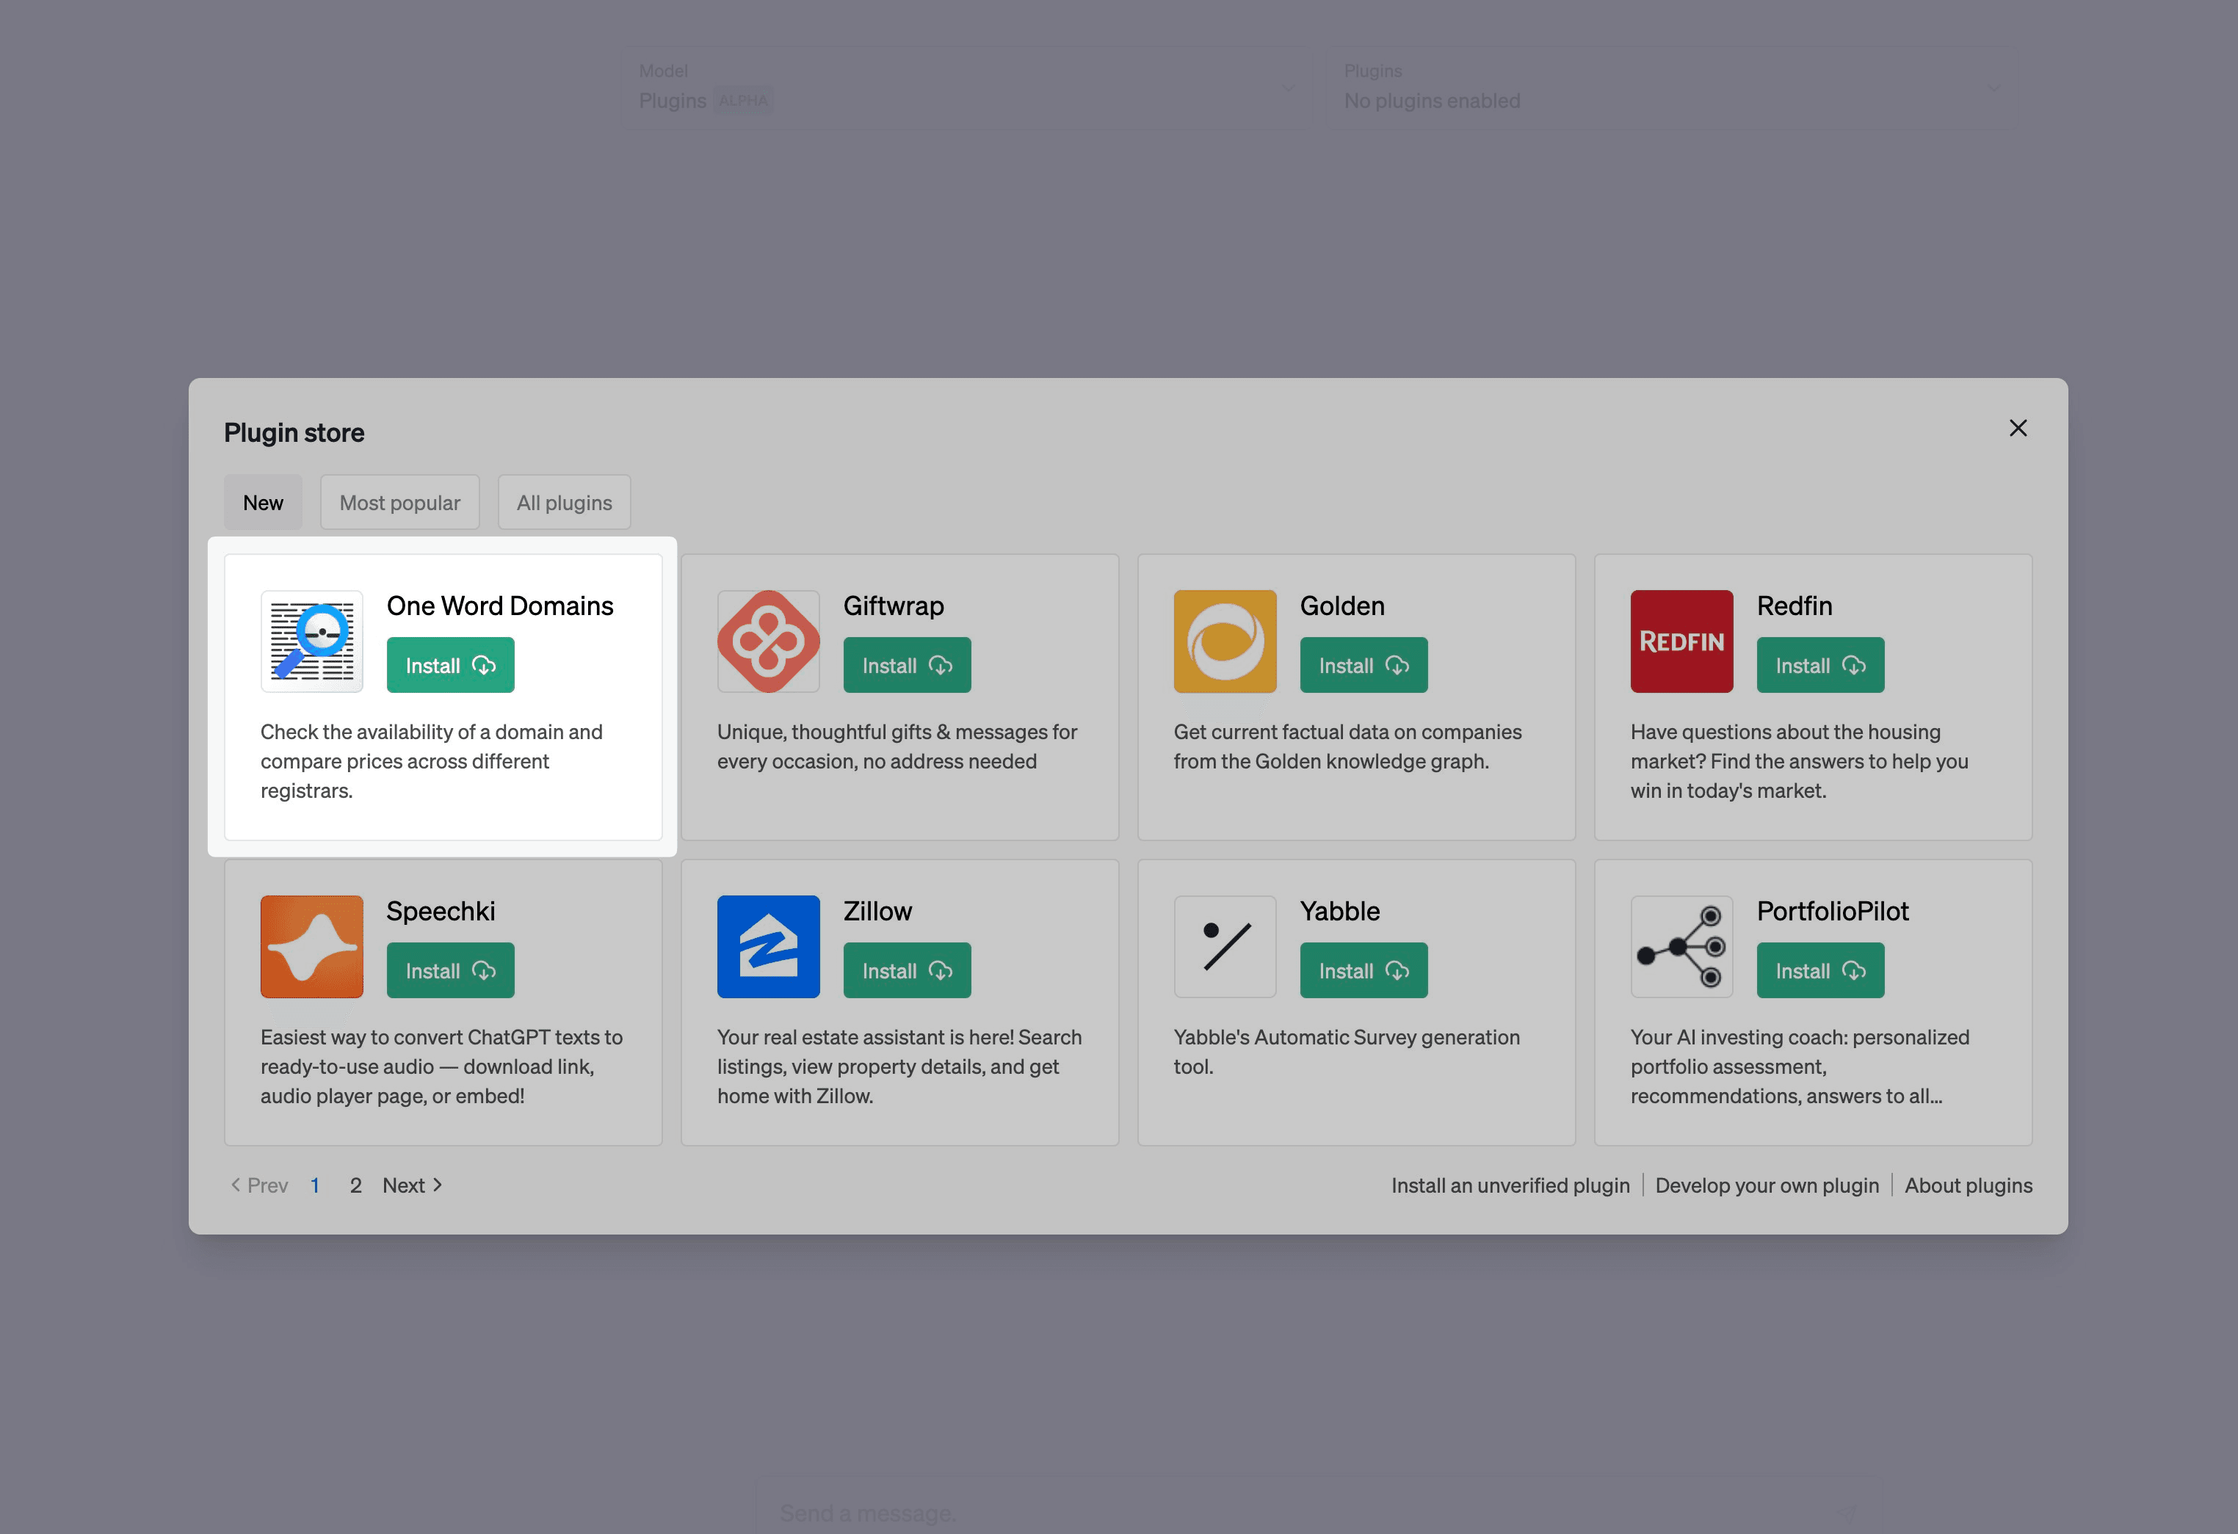This screenshot has width=2238, height=1534.
Task: Click the domain availability description text
Action: [432, 761]
